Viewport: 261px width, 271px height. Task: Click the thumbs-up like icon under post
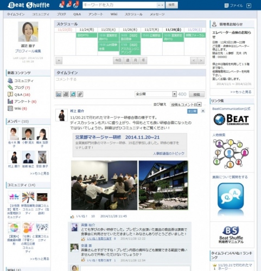tap(72, 216)
